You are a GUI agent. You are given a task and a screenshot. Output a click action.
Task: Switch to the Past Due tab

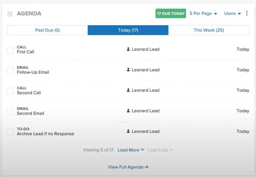47,30
